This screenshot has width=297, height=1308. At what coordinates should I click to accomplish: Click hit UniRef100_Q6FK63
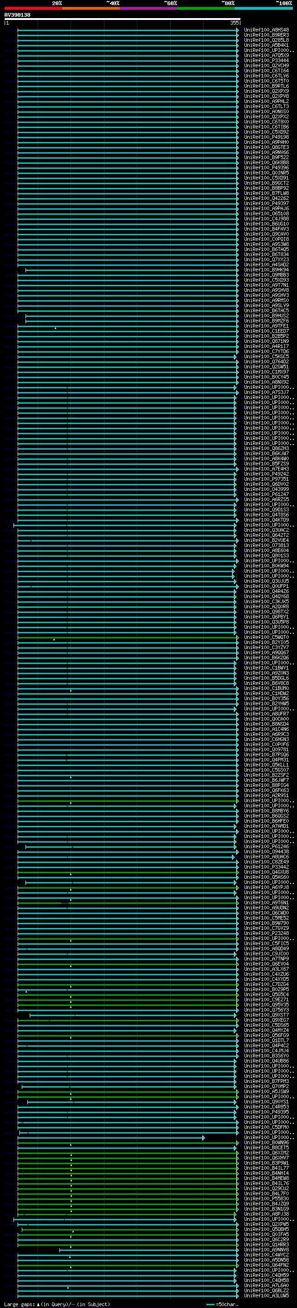pyautogui.click(x=266, y=791)
